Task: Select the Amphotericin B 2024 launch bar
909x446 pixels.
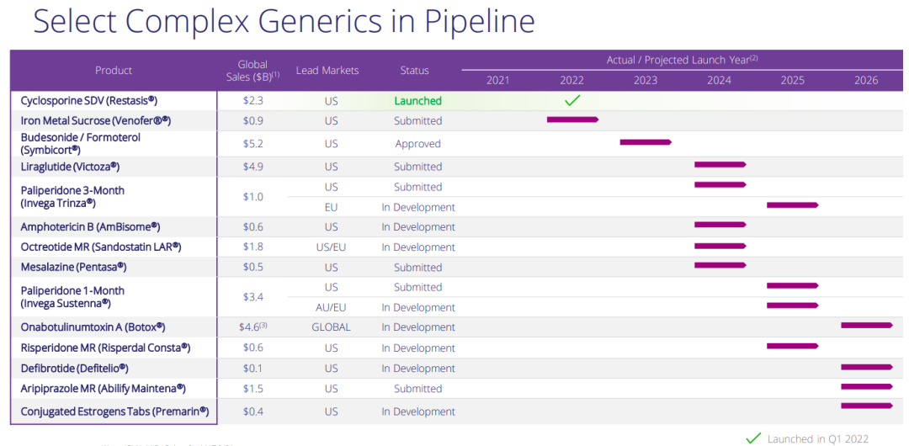Action: coord(720,225)
